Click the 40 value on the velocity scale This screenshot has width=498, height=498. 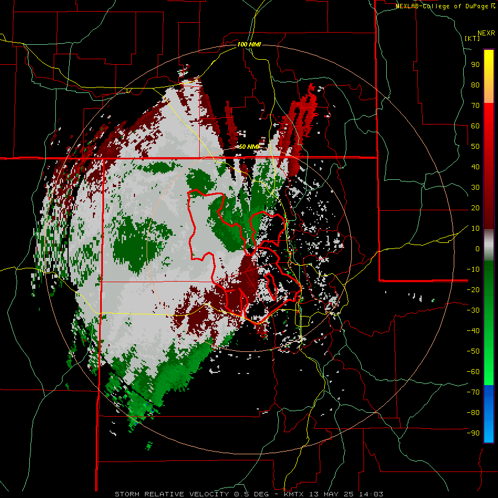tap(475, 167)
